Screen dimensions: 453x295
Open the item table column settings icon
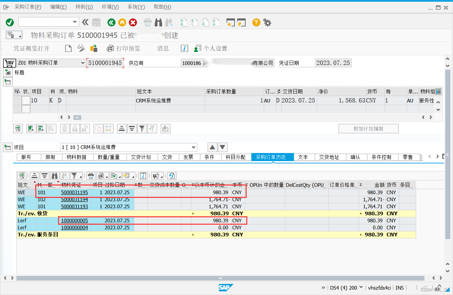point(438,91)
